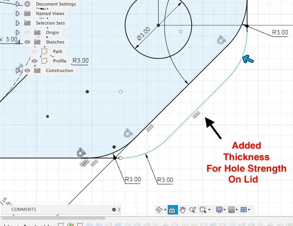Click the Construction folder icon
The image size is (293, 226).
37,70
